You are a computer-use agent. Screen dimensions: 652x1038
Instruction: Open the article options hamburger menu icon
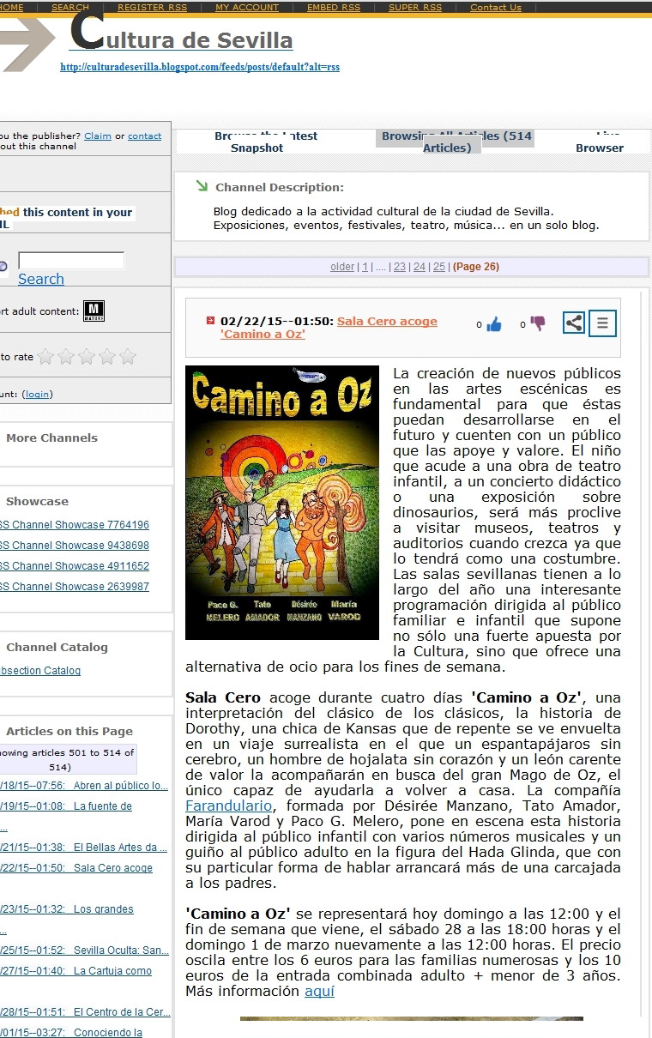(602, 323)
